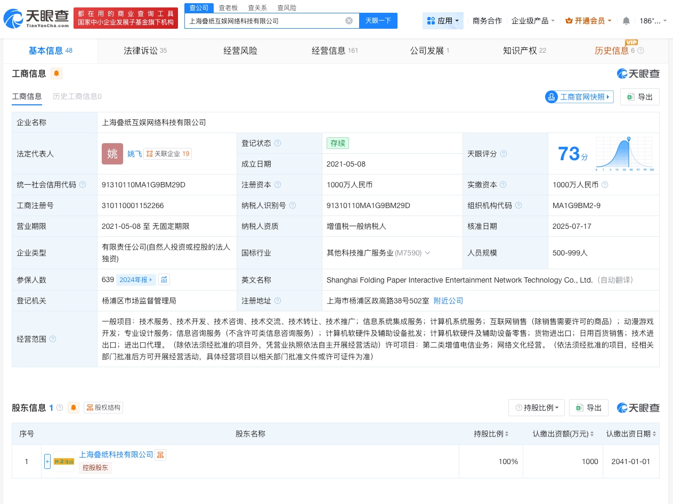673x504 pixels.
Task: Click the 天眼一下 search button
Action: pos(378,21)
